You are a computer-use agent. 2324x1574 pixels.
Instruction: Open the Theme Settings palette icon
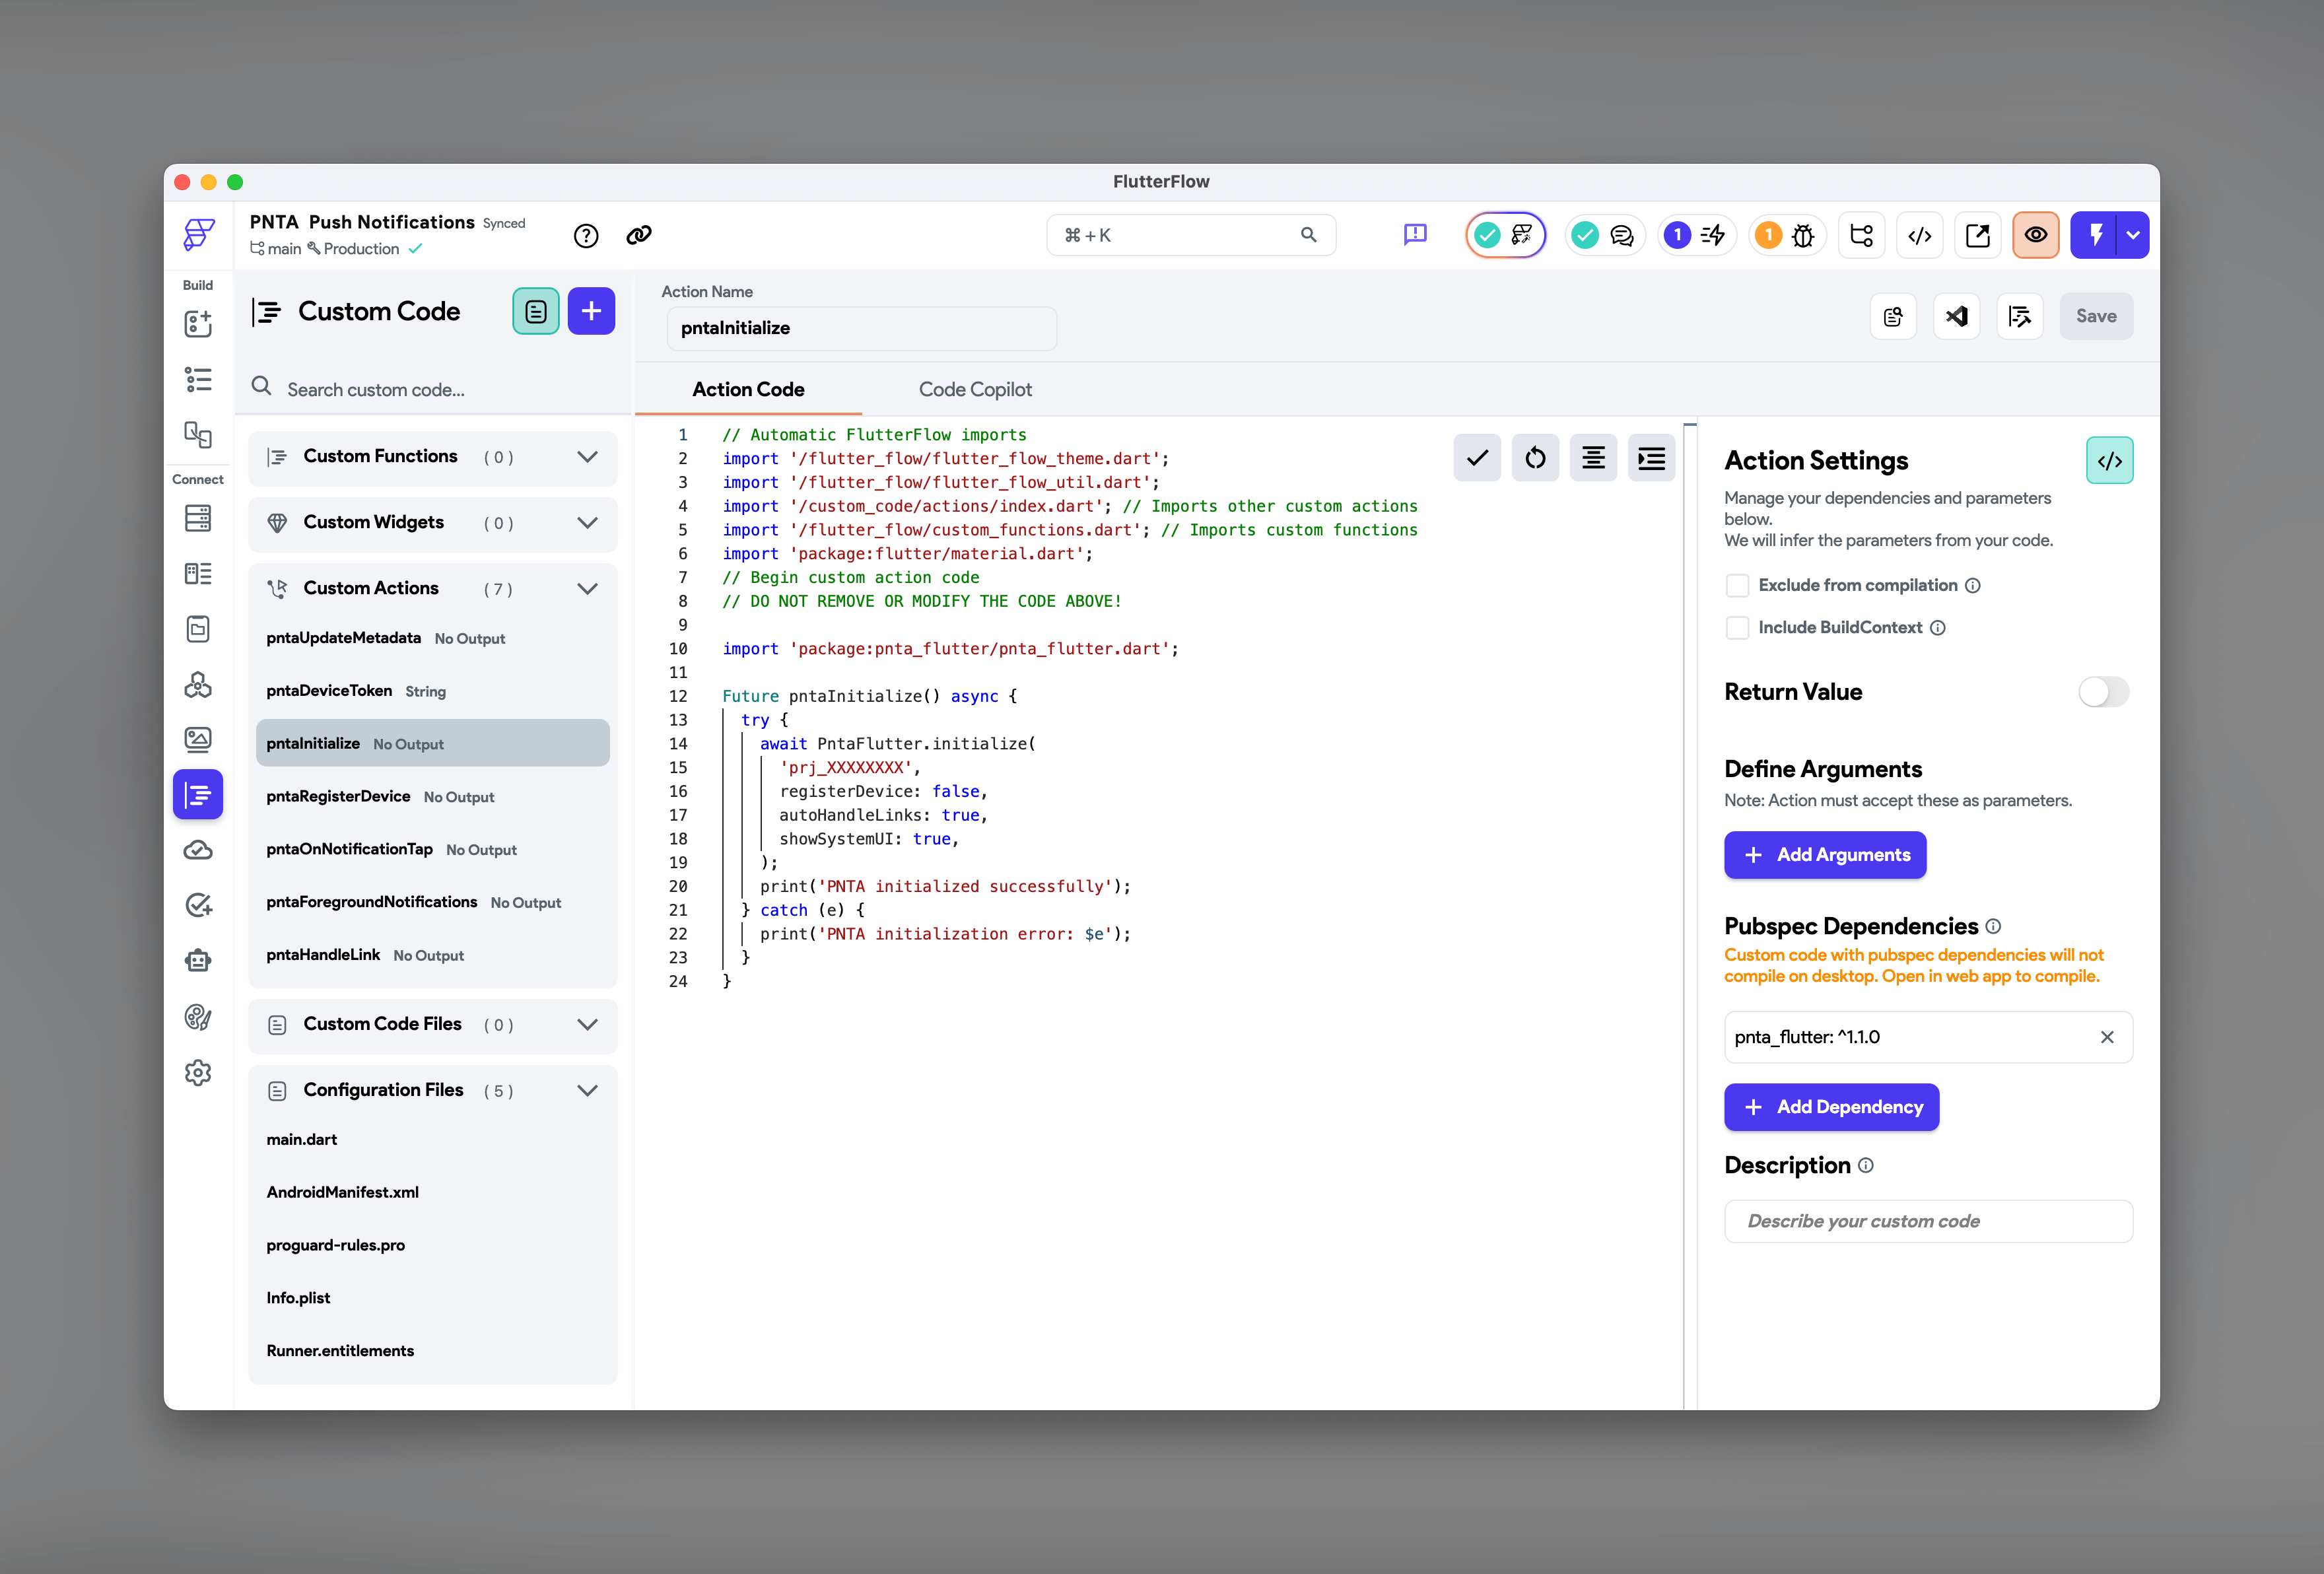point(198,1017)
